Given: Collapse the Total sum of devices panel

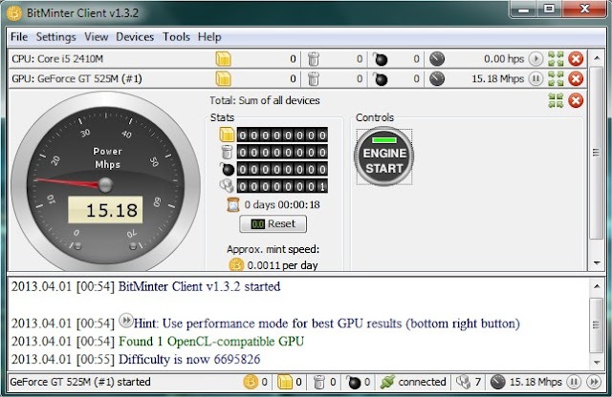Looking at the screenshot, I should (x=556, y=100).
